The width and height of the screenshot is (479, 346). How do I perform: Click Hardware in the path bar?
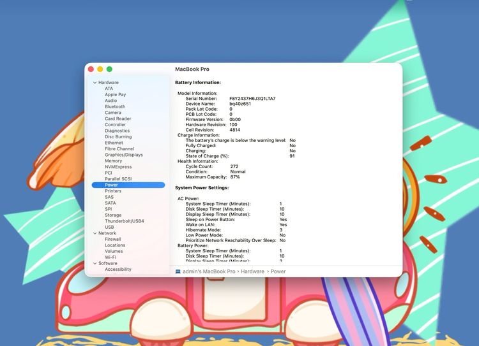pyautogui.click(x=252, y=271)
